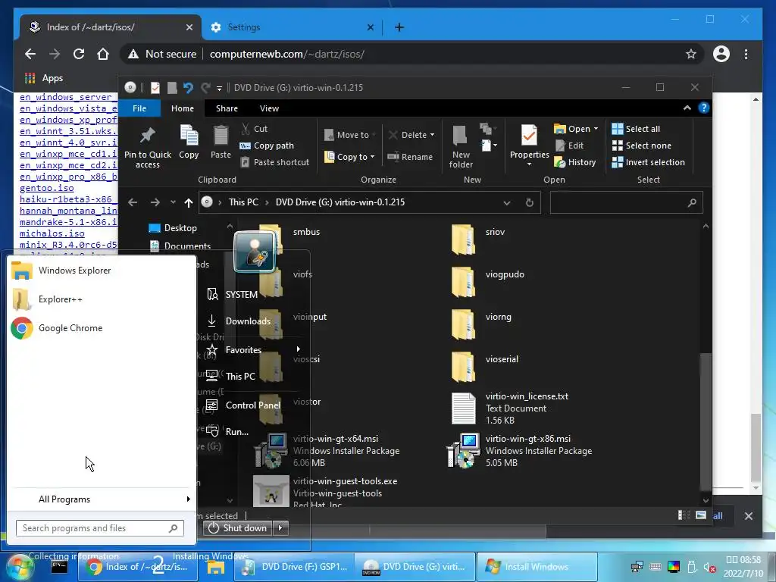
Task: Click the Explorer search field
Action: click(x=626, y=202)
